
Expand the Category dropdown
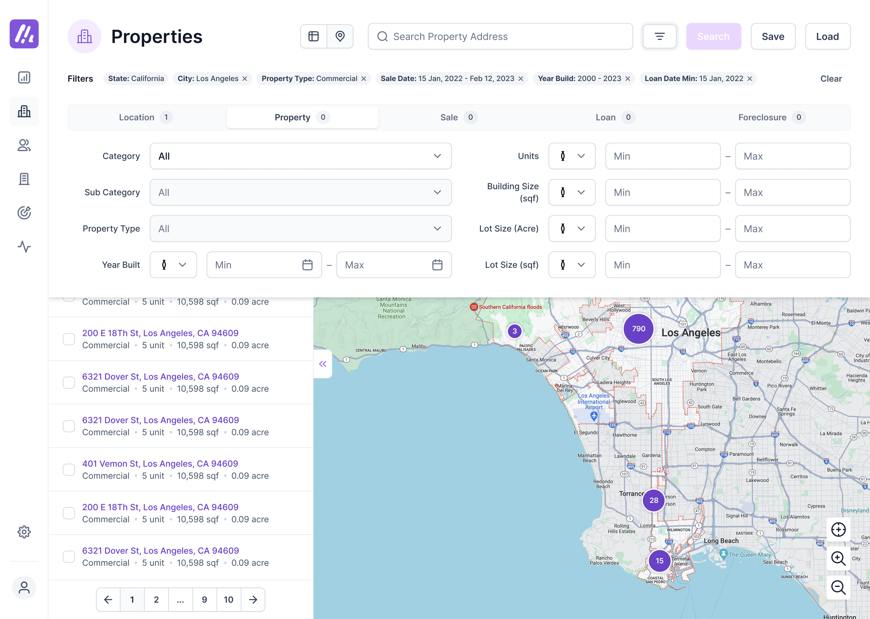(x=301, y=156)
